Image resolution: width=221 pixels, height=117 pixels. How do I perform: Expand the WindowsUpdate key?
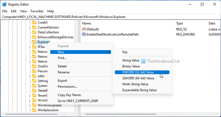coord(30,105)
